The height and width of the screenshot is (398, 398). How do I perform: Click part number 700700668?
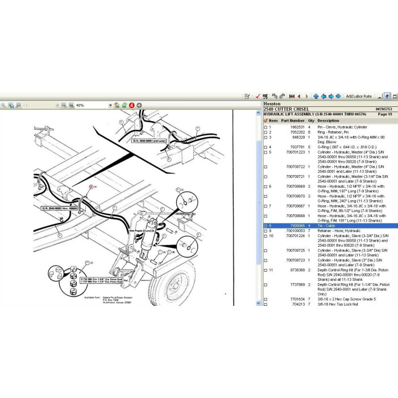click(x=296, y=216)
